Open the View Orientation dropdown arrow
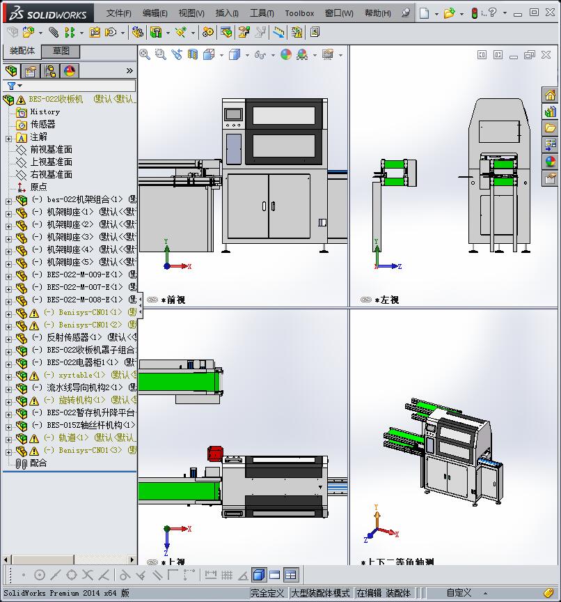Screen dimensions: 561x602 pyautogui.click(x=221, y=55)
